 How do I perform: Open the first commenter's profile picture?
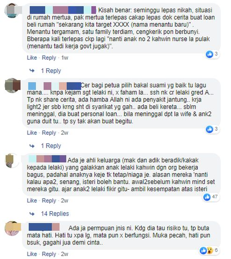pos(13,10)
